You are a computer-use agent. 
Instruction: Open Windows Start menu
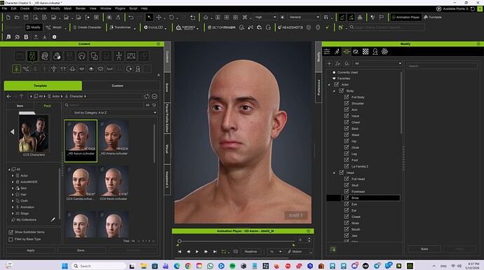click(65, 266)
